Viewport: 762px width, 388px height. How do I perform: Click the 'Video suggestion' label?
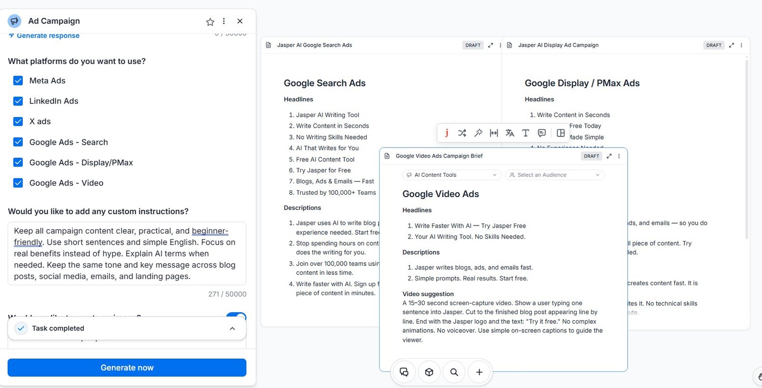428,294
